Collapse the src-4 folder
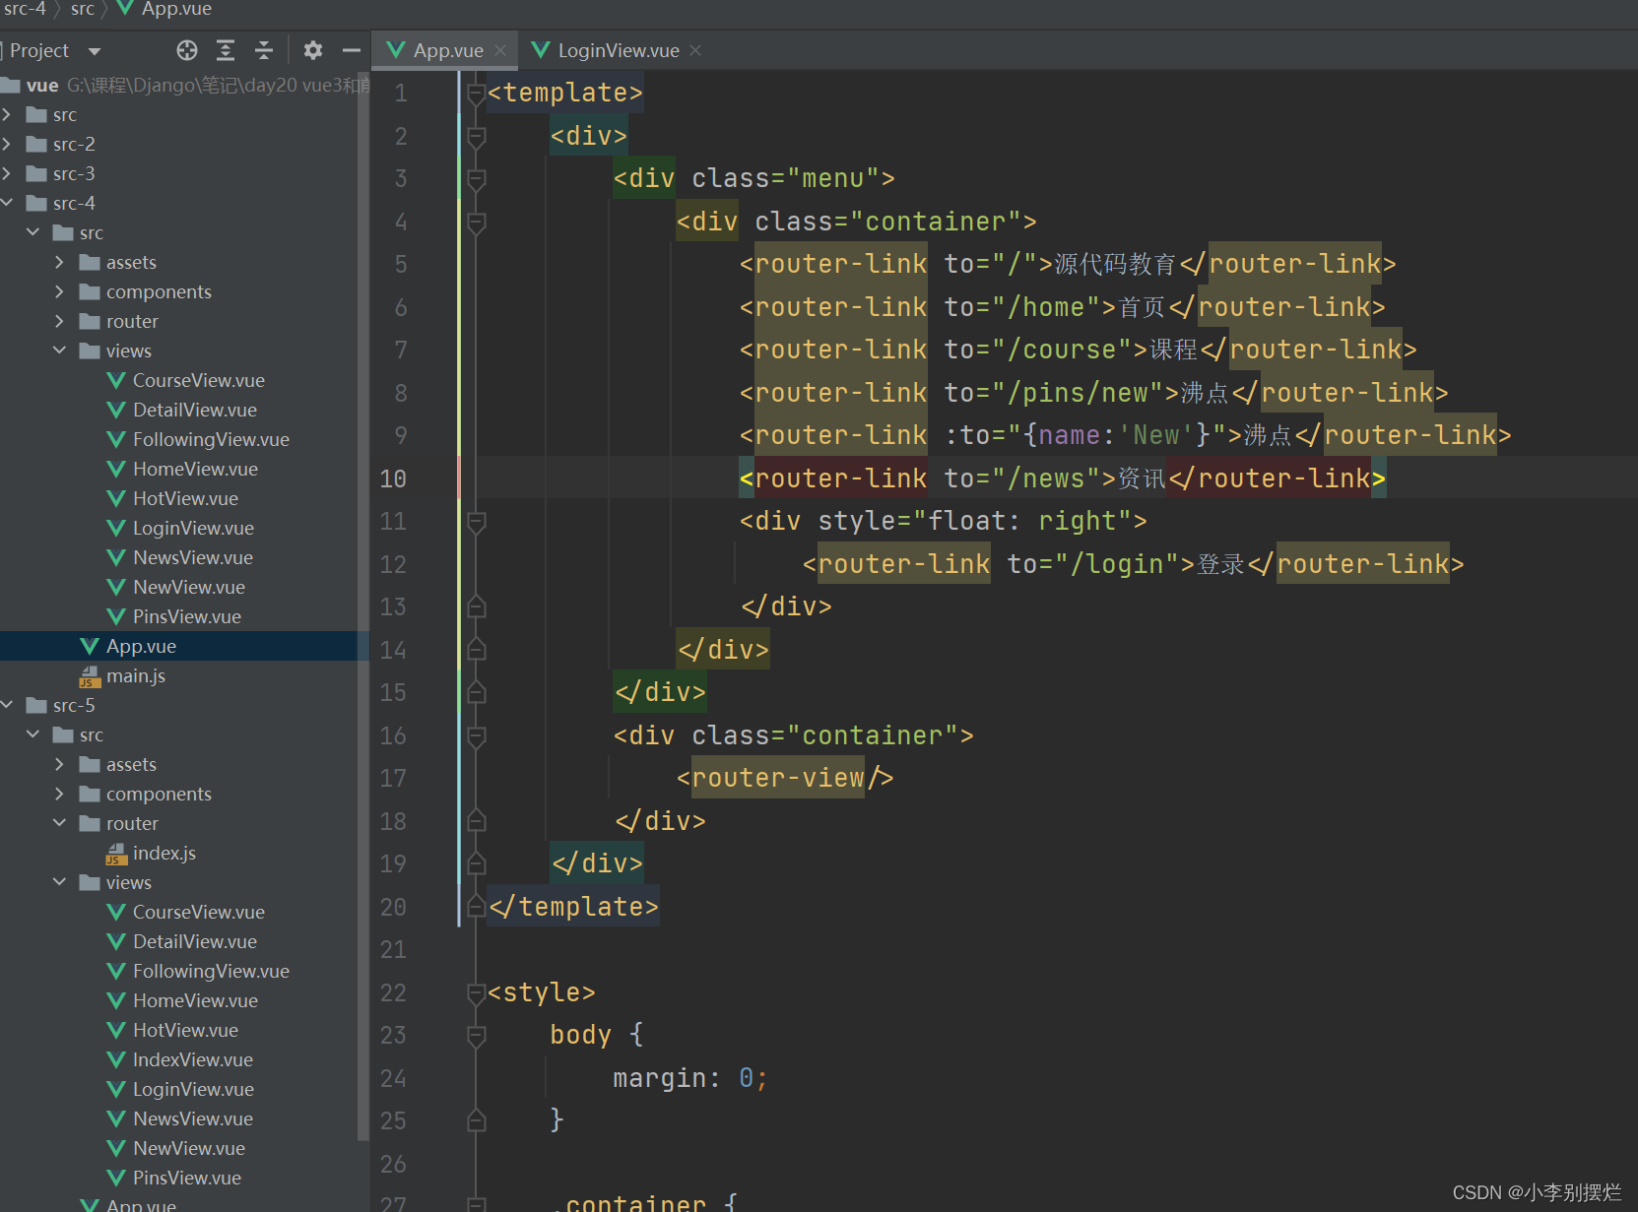Image resolution: width=1638 pixels, height=1212 pixels. tap(7, 204)
